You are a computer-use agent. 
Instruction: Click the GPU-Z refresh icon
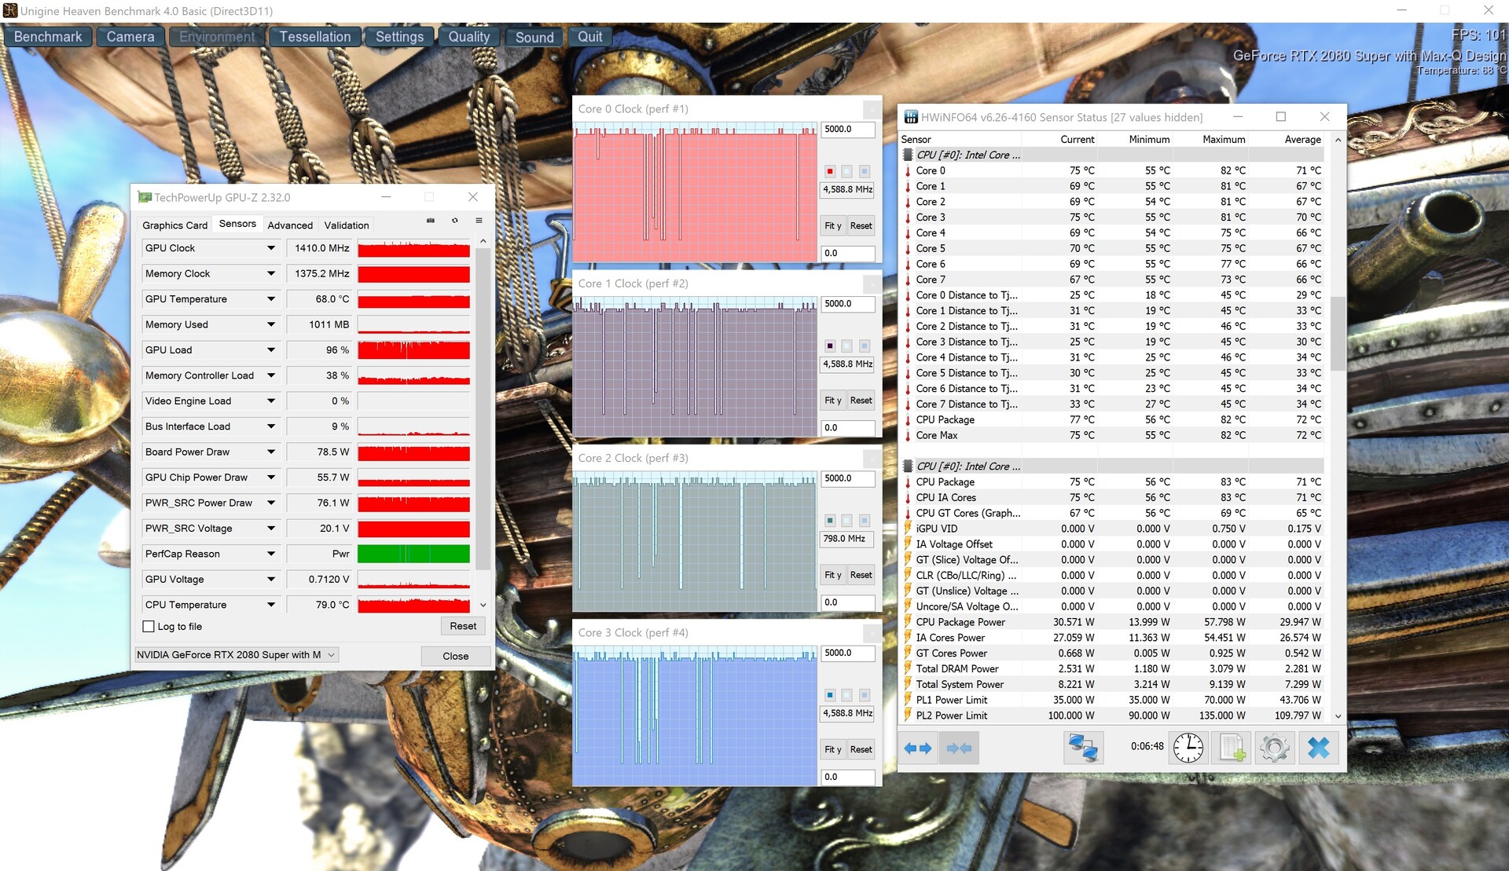pos(454,221)
